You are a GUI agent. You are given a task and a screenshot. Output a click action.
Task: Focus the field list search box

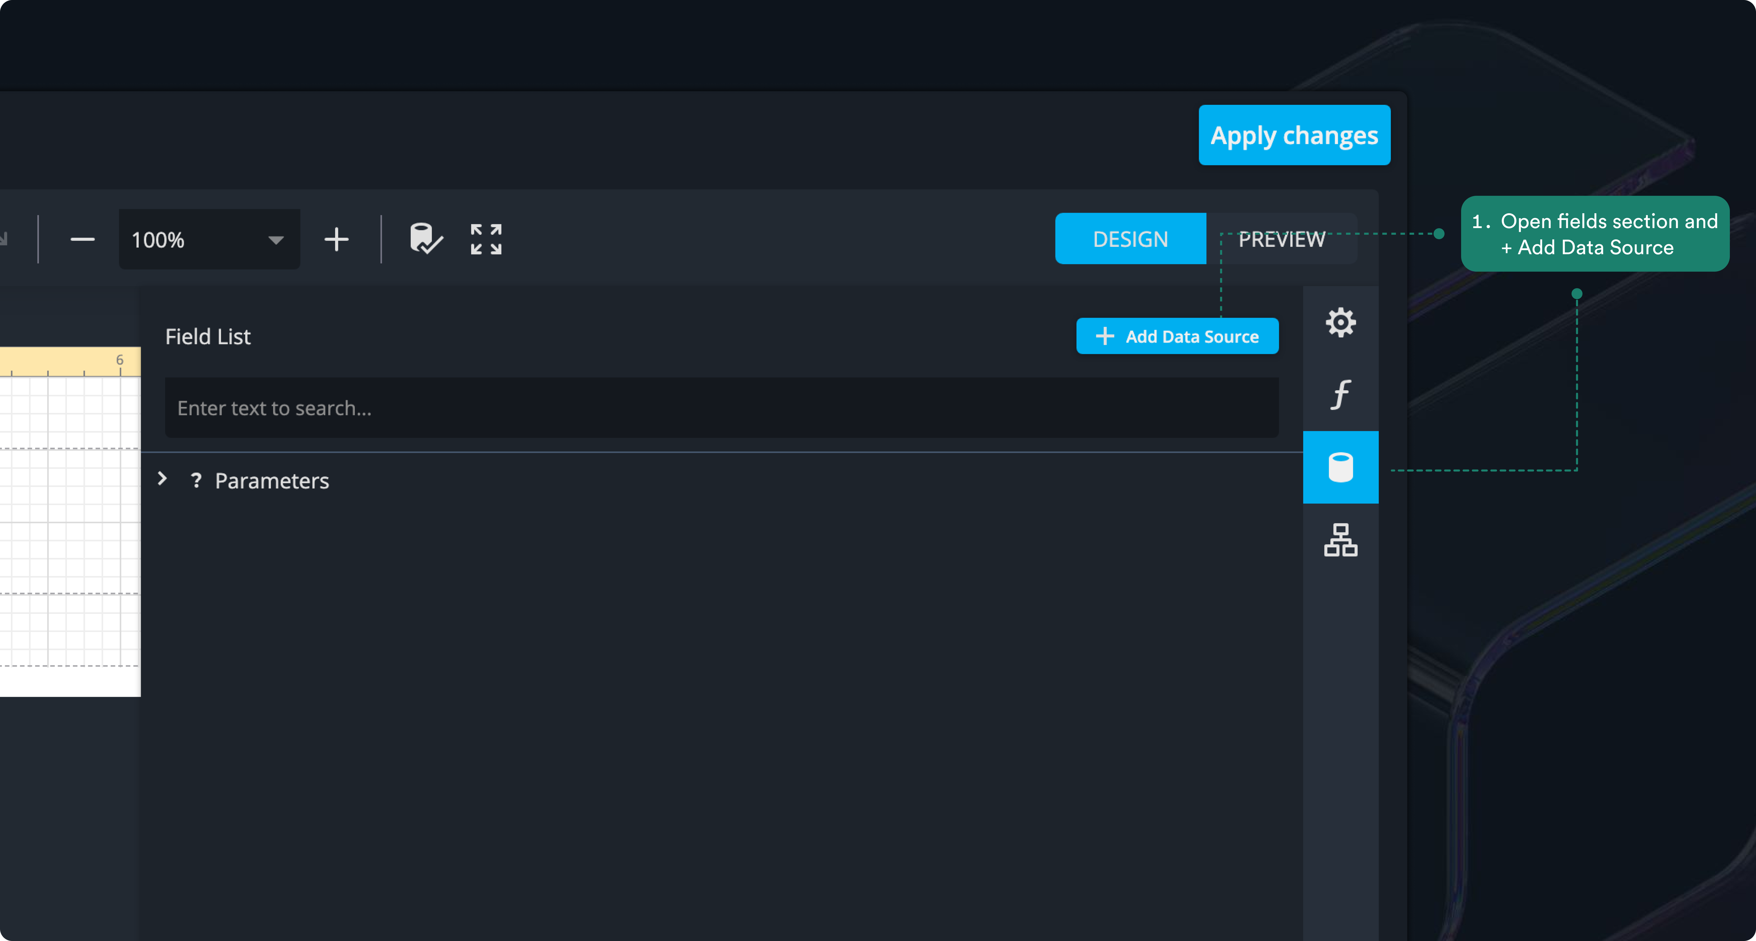721,407
